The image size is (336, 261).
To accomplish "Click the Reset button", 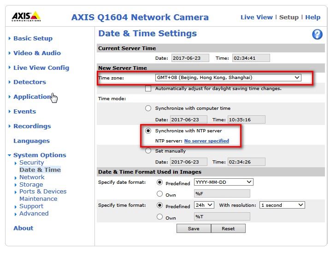I will [x=228, y=228].
